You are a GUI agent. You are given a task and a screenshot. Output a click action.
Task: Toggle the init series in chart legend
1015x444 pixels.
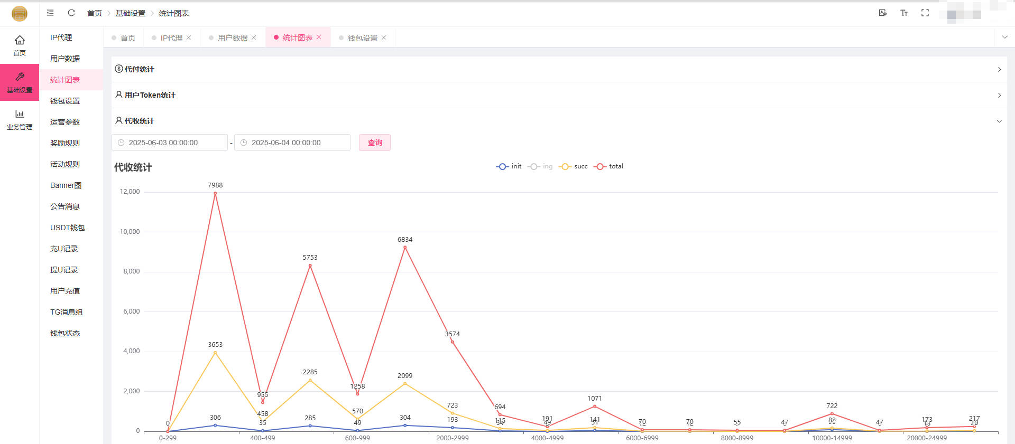coord(509,166)
